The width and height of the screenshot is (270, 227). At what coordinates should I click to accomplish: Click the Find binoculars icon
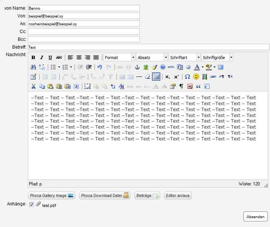coord(33,67)
